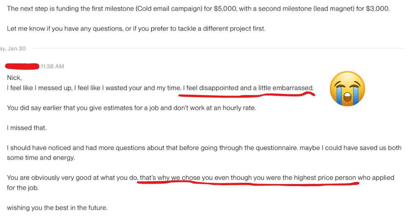Click the sentence about estimates and hourly rate
411x219 pixels.
click(x=132, y=108)
